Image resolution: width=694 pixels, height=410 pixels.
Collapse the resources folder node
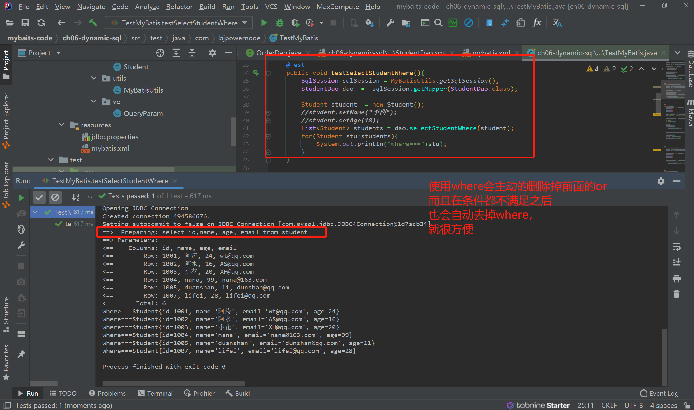(61, 125)
